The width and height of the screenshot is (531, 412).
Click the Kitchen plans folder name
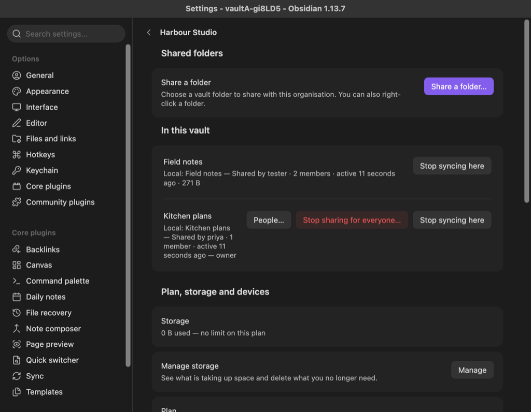pyautogui.click(x=187, y=216)
